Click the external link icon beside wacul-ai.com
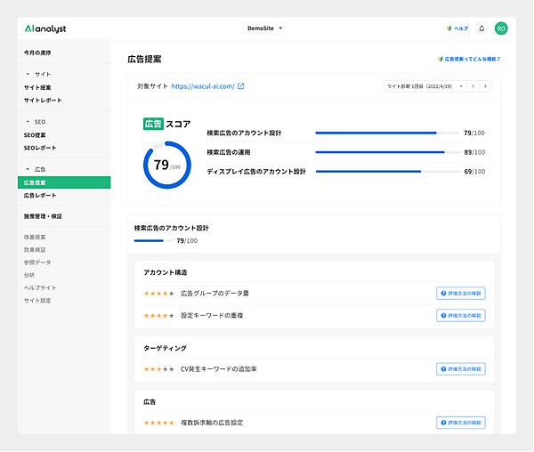The image size is (534, 452). [x=240, y=86]
